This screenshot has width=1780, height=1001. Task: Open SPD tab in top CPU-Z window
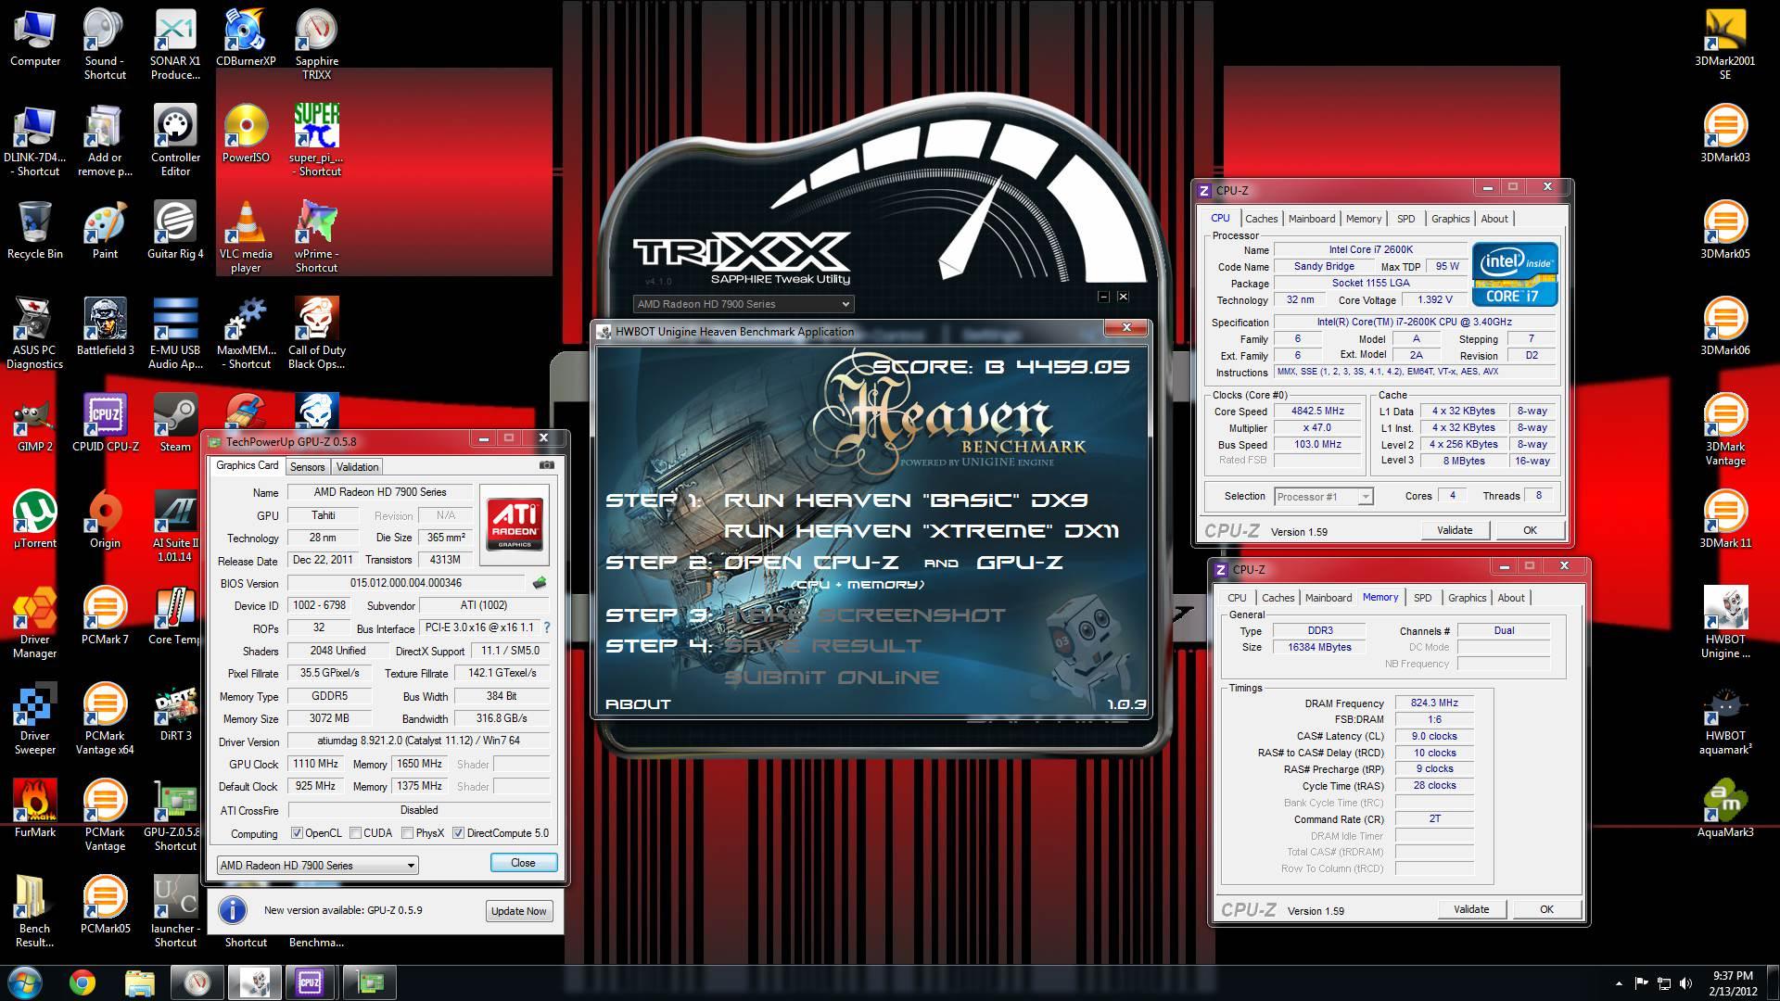pos(1406,219)
